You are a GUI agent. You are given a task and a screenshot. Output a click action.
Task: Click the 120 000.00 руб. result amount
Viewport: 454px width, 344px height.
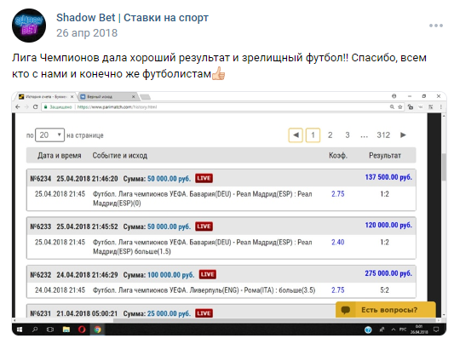tap(388, 225)
